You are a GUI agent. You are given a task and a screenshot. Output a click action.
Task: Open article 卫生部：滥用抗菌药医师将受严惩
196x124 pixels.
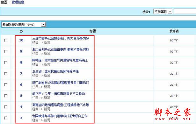tap(55, 71)
